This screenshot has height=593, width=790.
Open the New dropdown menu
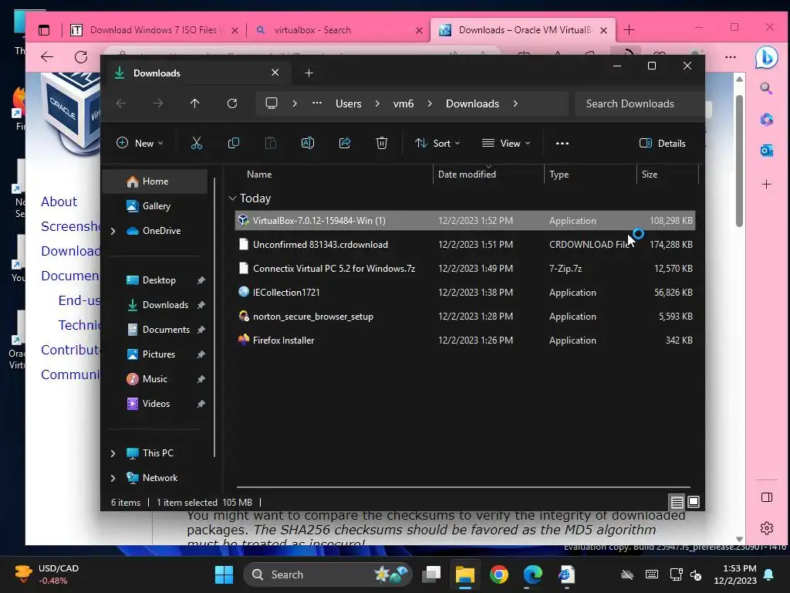(x=140, y=143)
